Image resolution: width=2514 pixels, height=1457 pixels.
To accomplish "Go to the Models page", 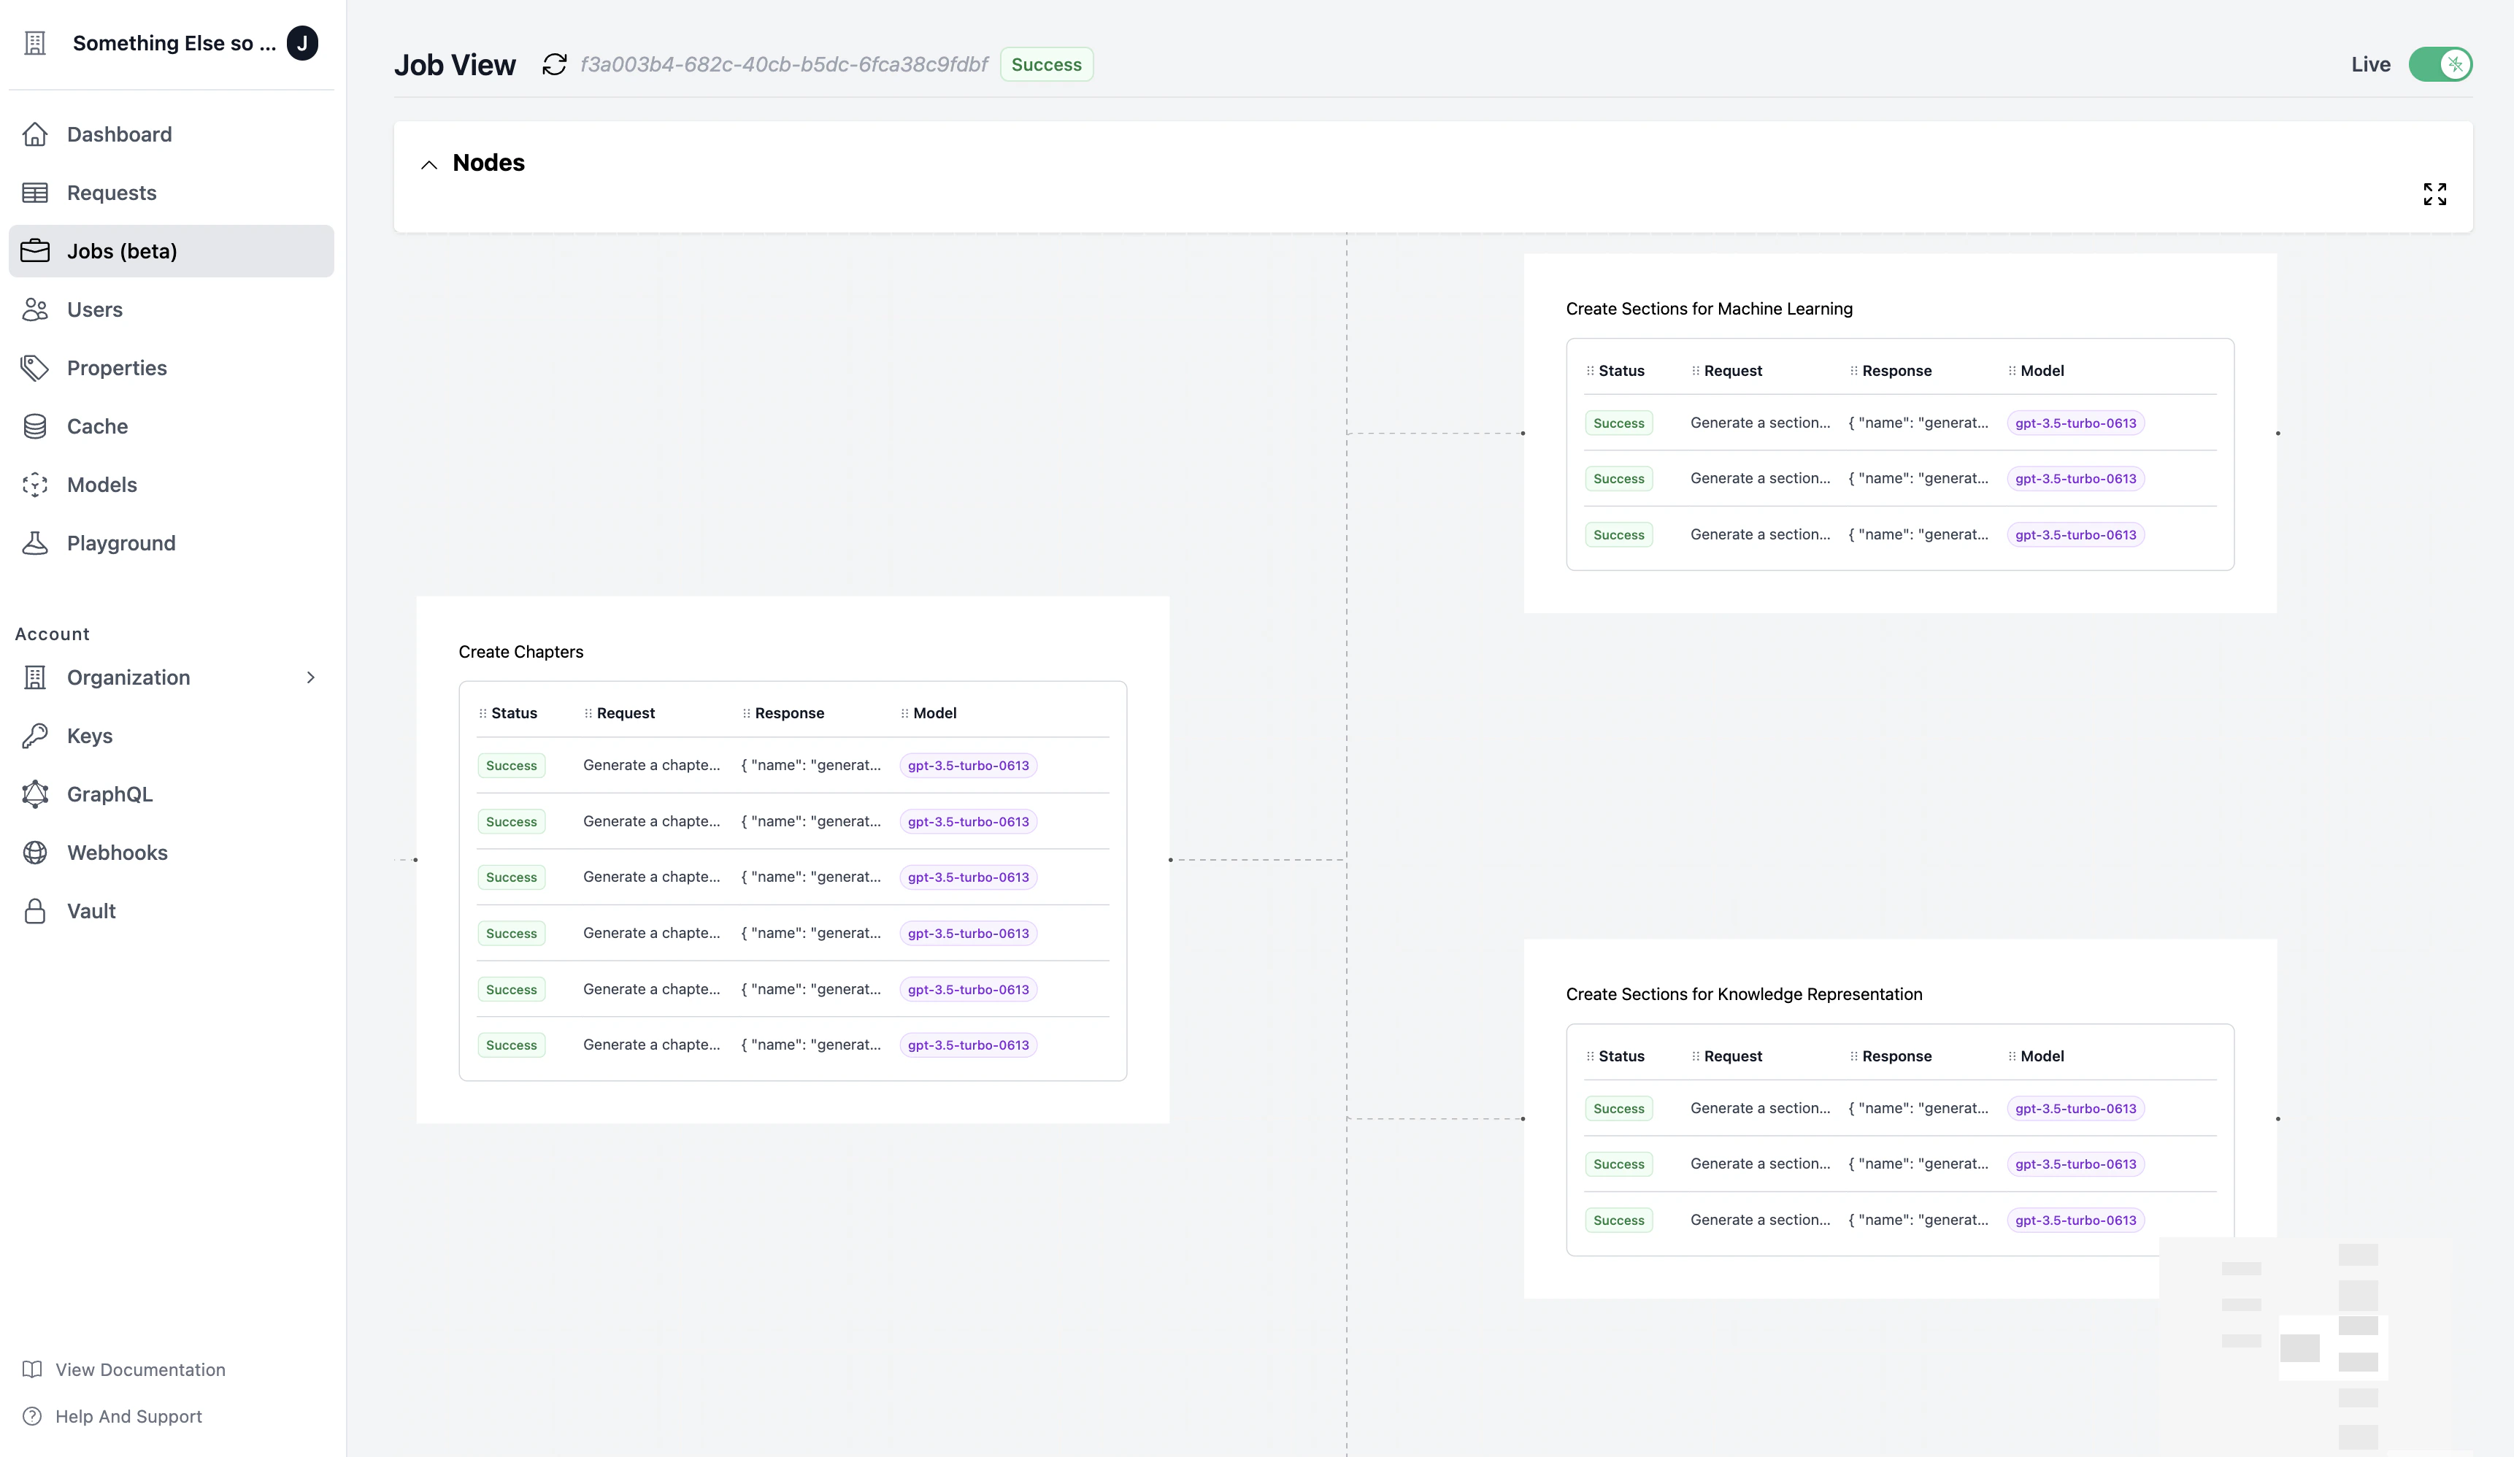I will pyautogui.click(x=101, y=485).
